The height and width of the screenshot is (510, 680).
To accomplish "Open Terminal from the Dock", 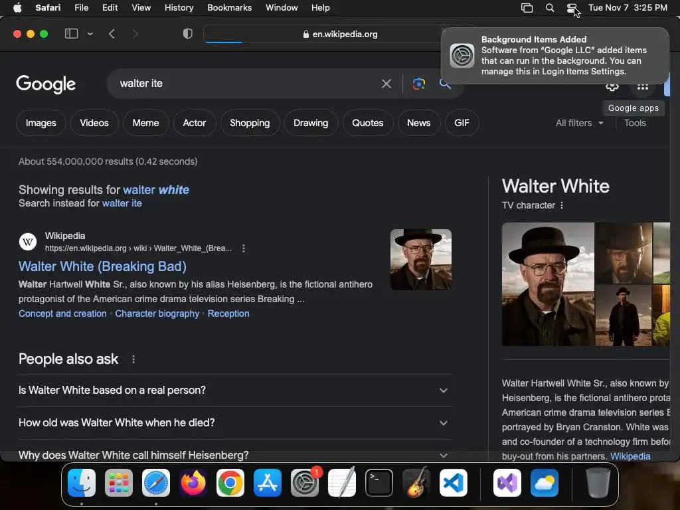I will (x=379, y=483).
